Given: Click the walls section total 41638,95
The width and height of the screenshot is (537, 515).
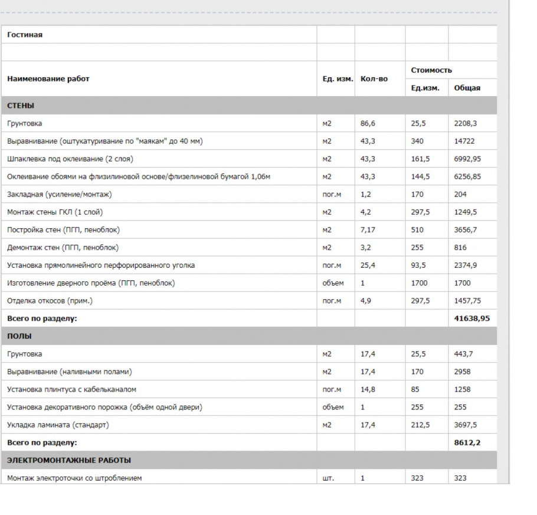Looking at the screenshot, I should [x=472, y=319].
